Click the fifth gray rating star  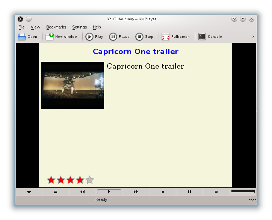90,180
